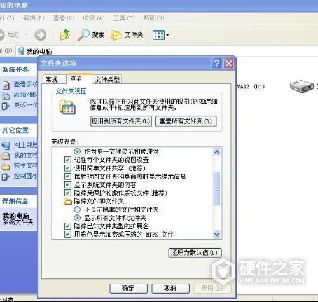This screenshot has height=302, width=318.
Task: Toggle 鼠标指向文件夹和桌面项时显示提示信息 checkbox
Action: click(x=67, y=176)
